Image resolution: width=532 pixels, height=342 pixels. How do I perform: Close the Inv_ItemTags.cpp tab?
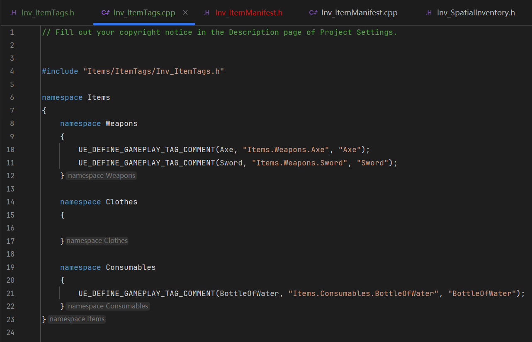185,12
